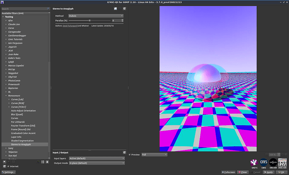
Task: Click the expand/collapse all folders icon
Action: (48, 161)
